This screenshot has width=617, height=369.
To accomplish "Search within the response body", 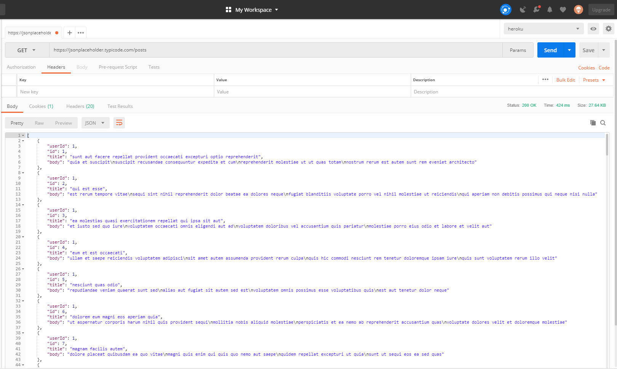I will tap(603, 123).
